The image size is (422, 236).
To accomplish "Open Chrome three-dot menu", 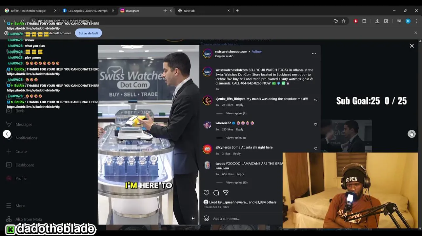I will (x=416, y=21).
